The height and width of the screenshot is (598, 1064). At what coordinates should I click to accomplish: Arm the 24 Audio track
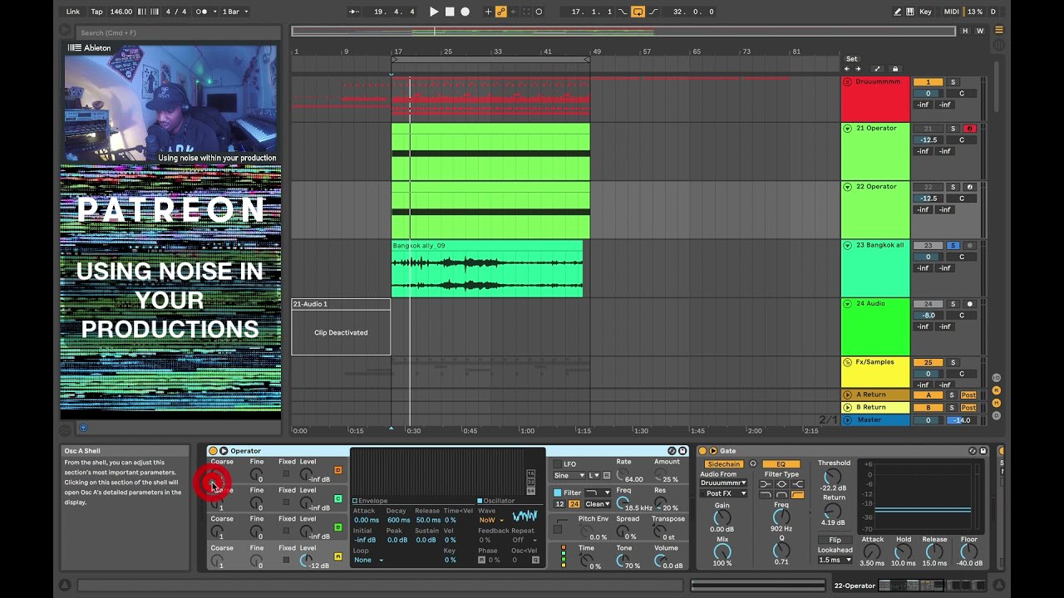coord(969,304)
